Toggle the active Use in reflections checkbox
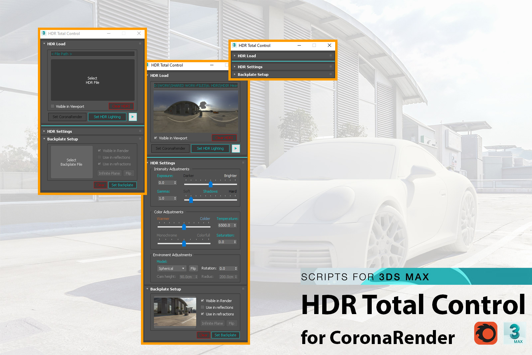The width and height of the screenshot is (532, 355). point(202,307)
